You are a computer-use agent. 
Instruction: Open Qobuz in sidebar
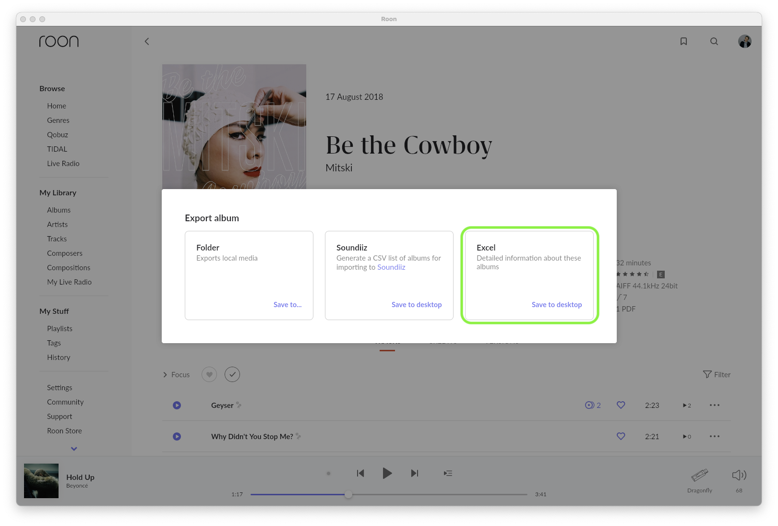pos(58,135)
